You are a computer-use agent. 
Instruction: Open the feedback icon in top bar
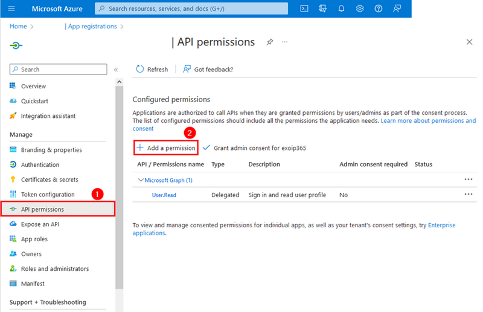coord(397,8)
